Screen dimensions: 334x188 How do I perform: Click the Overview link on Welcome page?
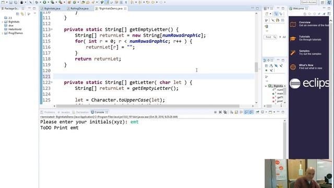click(x=305, y=22)
